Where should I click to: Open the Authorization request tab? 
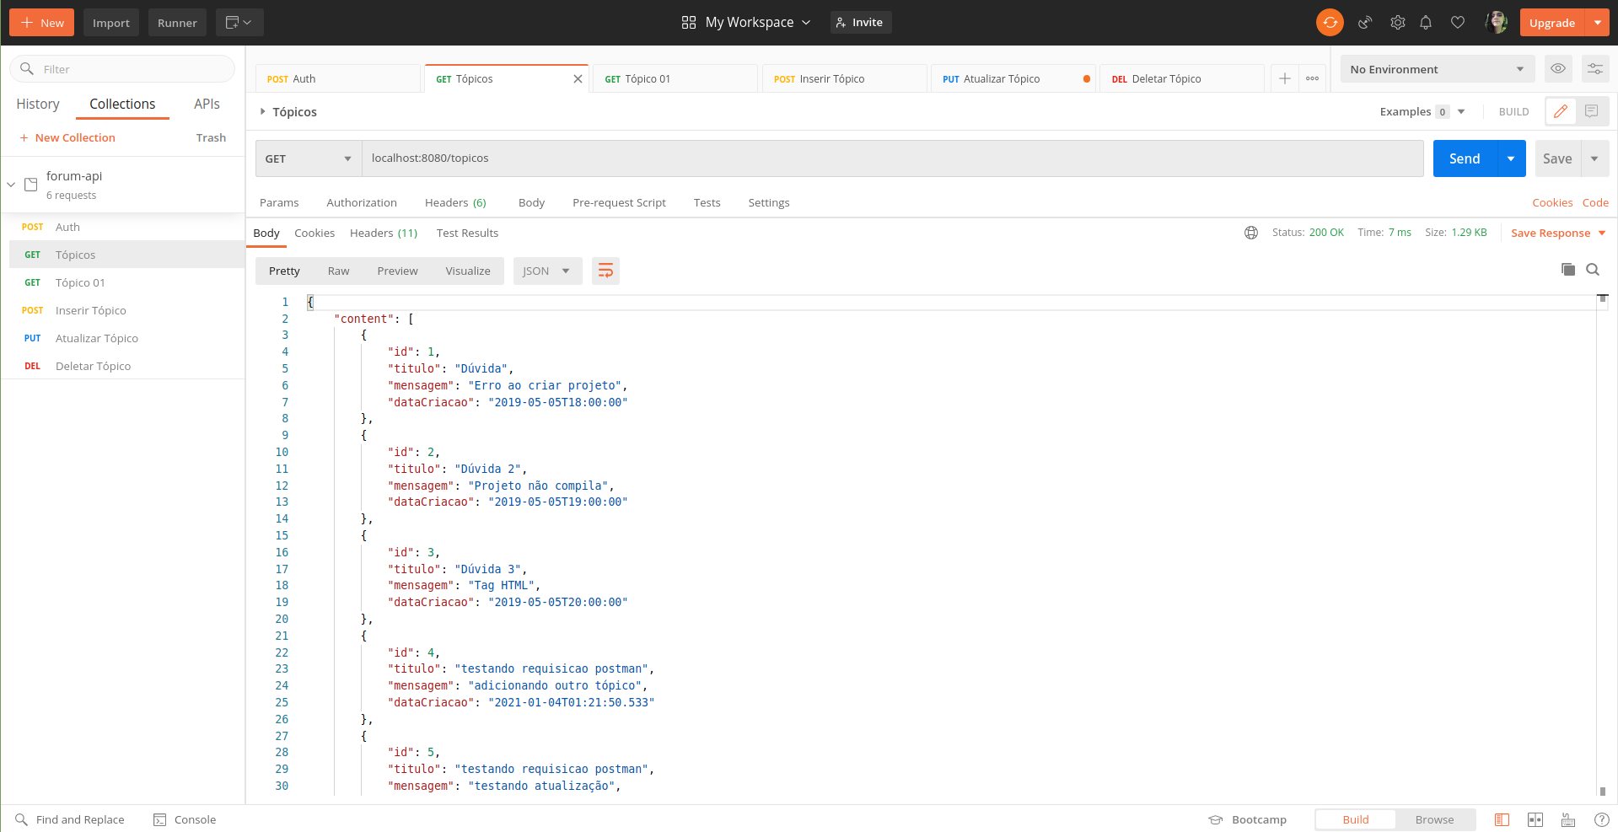[x=362, y=202]
